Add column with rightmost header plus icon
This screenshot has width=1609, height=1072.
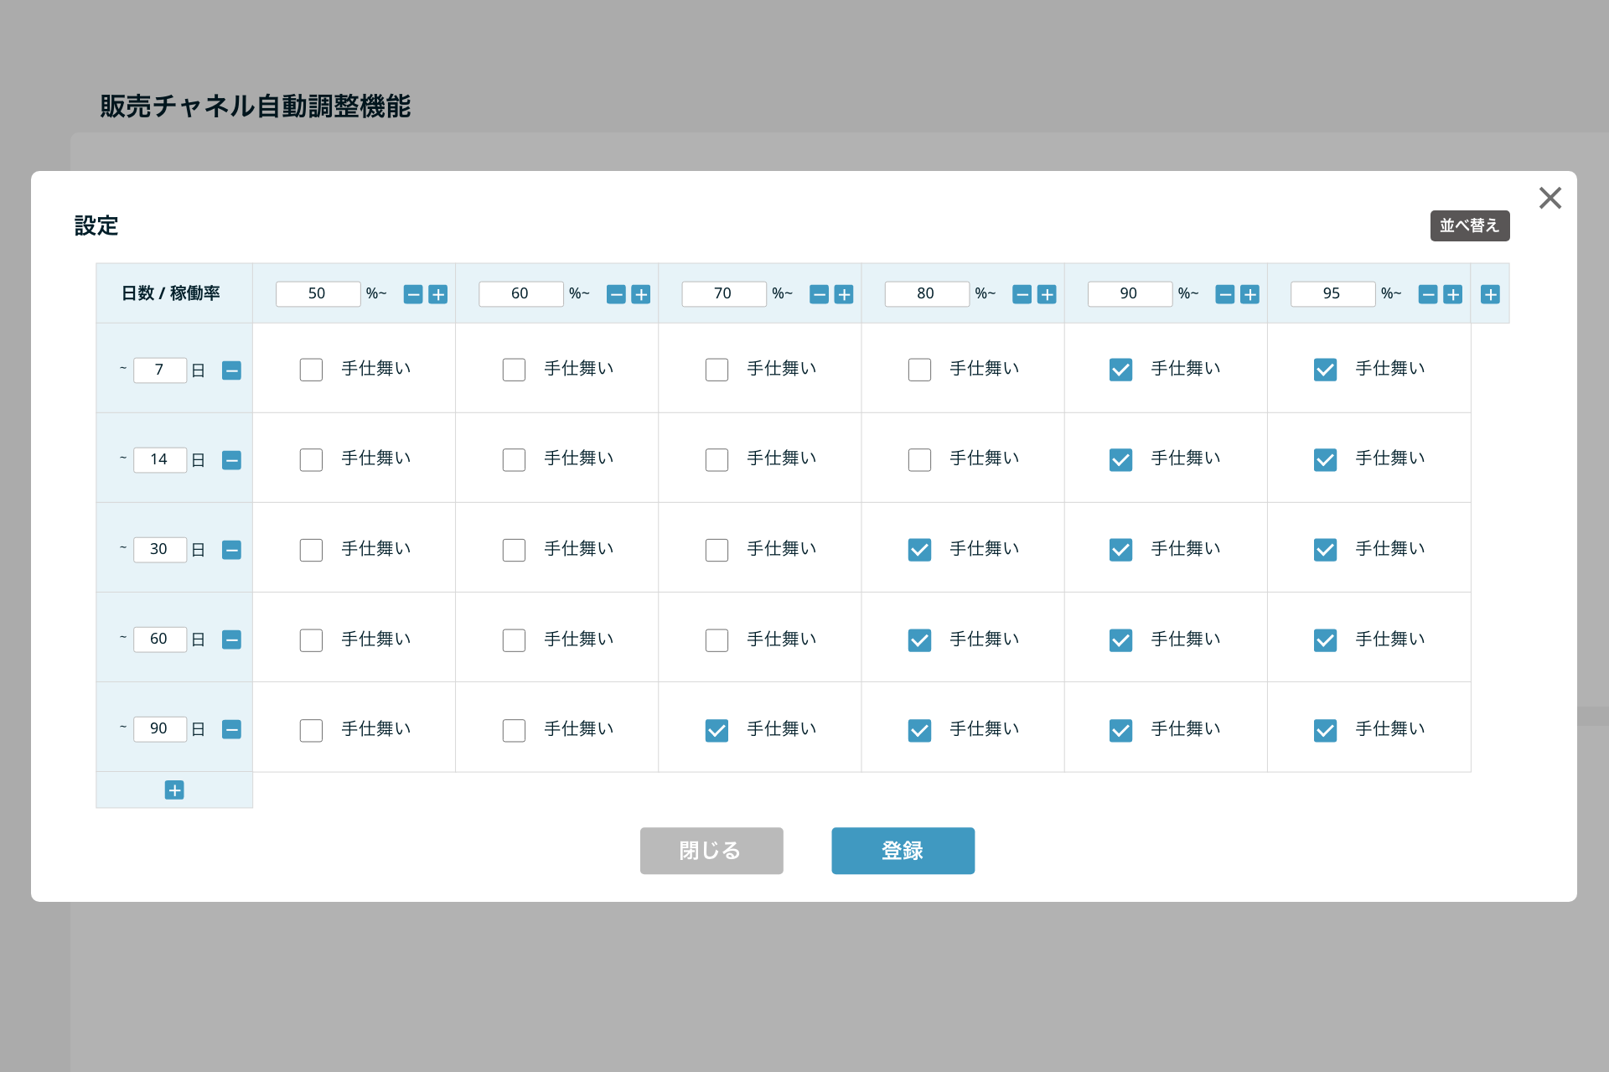coord(1490,294)
